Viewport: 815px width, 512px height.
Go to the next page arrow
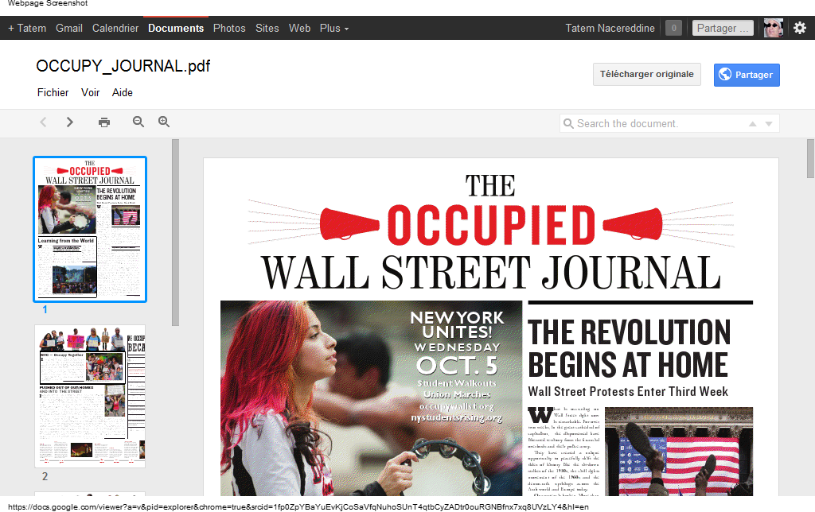point(70,122)
